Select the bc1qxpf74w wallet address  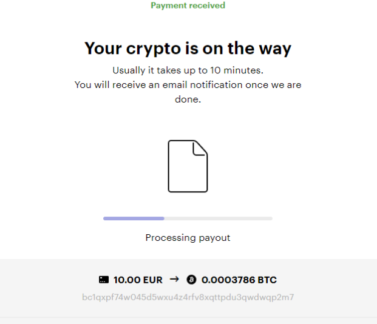coord(188,297)
